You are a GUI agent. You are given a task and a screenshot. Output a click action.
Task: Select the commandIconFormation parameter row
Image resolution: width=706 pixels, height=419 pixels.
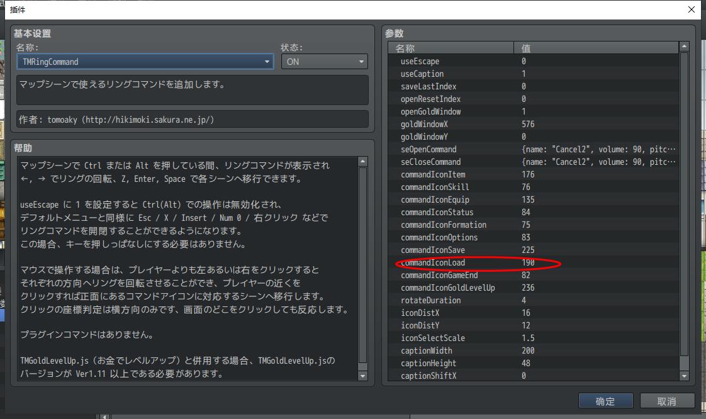534,225
